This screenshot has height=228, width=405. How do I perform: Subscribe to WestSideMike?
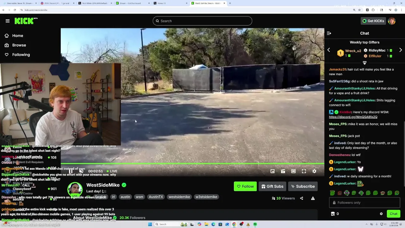[303, 187]
